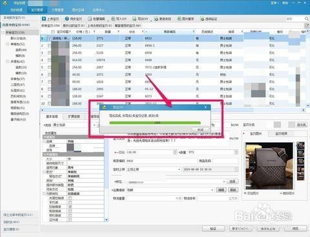310x237 pixels.
Task: Click the logistics weight input field
Action: [x=154, y=198]
